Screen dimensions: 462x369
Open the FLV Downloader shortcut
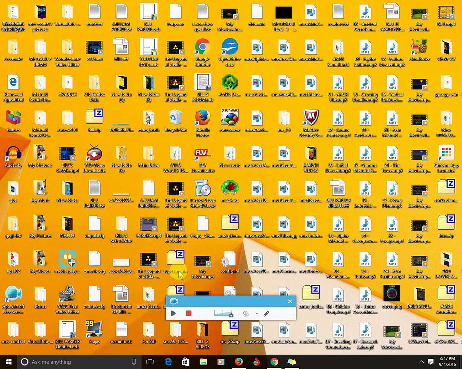pyautogui.click(x=203, y=159)
